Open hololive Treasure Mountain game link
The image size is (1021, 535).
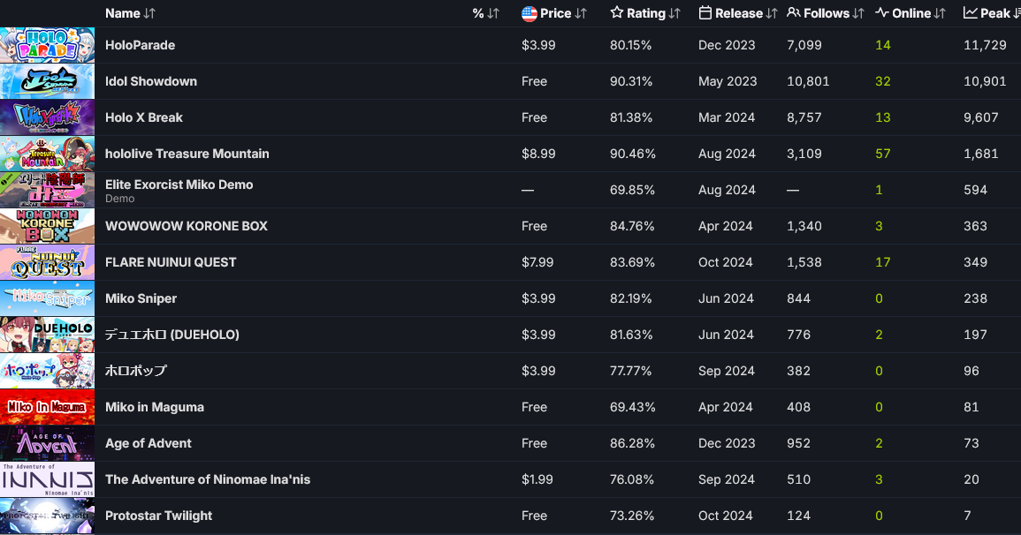pyautogui.click(x=187, y=154)
